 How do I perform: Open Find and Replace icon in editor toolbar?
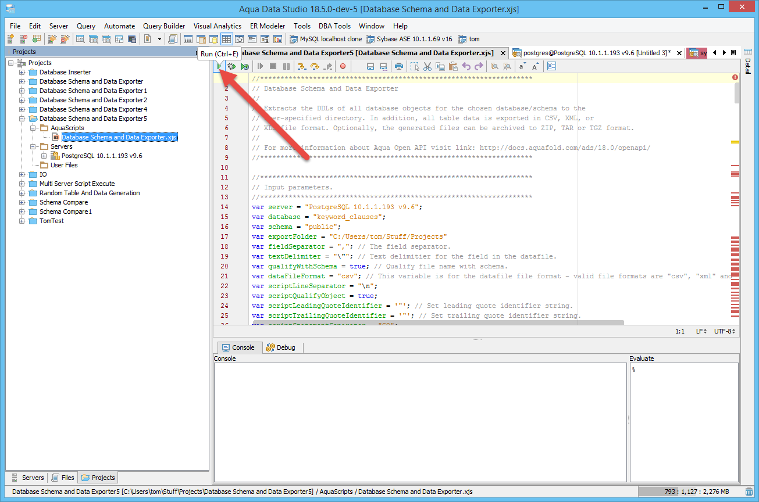507,66
